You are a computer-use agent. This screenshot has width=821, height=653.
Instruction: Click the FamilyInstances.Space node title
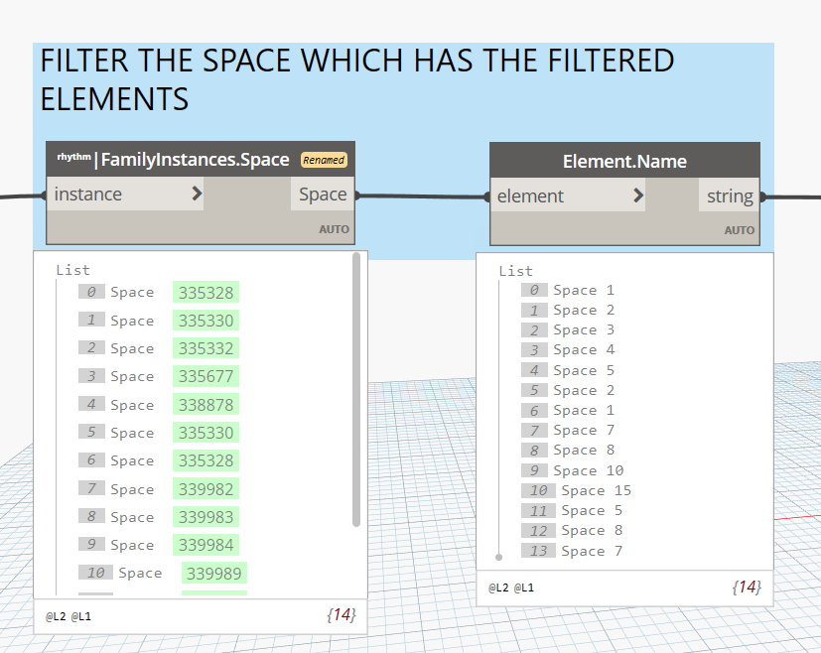point(195,159)
